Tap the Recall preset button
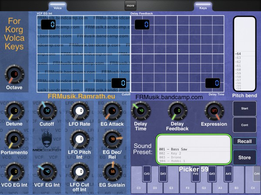Screen dimensions: 261x195 pyautogui.click(x=244, y=141)
